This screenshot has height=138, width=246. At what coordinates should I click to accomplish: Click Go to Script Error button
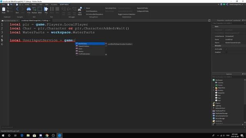point(111,8)
